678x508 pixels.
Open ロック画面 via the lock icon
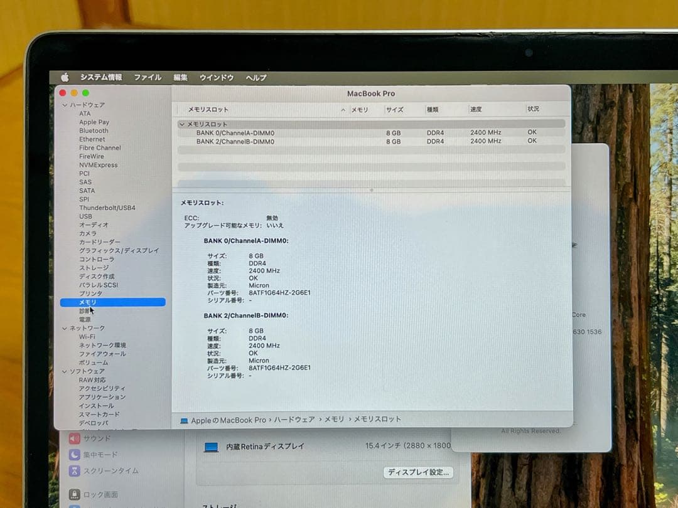point(75,494)
